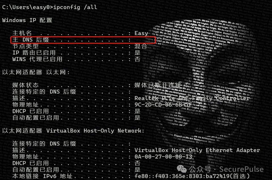Click the ipconfig /all command line
The height and width of the screenshot is (180, 272).
[49, 7]
